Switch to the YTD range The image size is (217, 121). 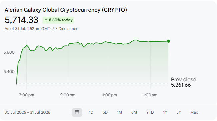[150, 112]
